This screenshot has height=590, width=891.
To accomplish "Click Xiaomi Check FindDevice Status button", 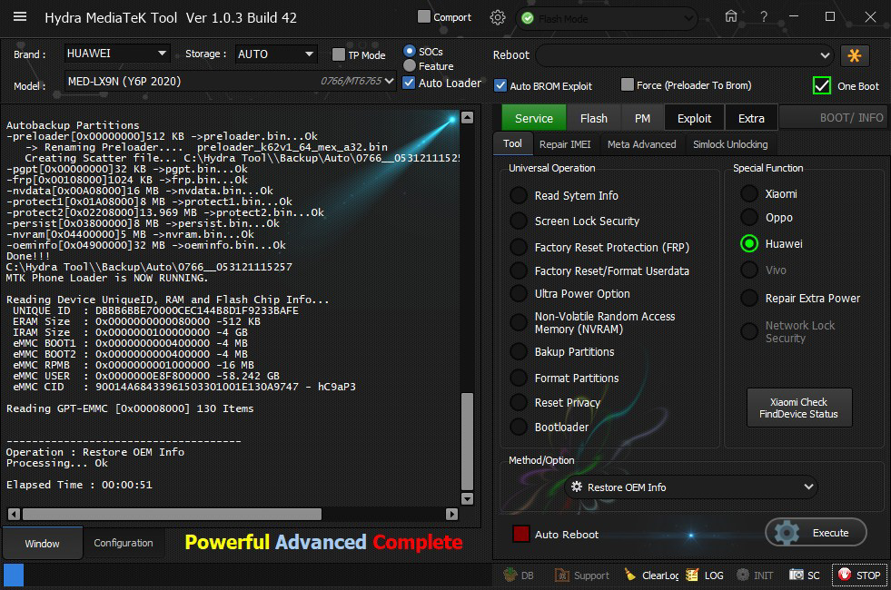I will 798,408.
